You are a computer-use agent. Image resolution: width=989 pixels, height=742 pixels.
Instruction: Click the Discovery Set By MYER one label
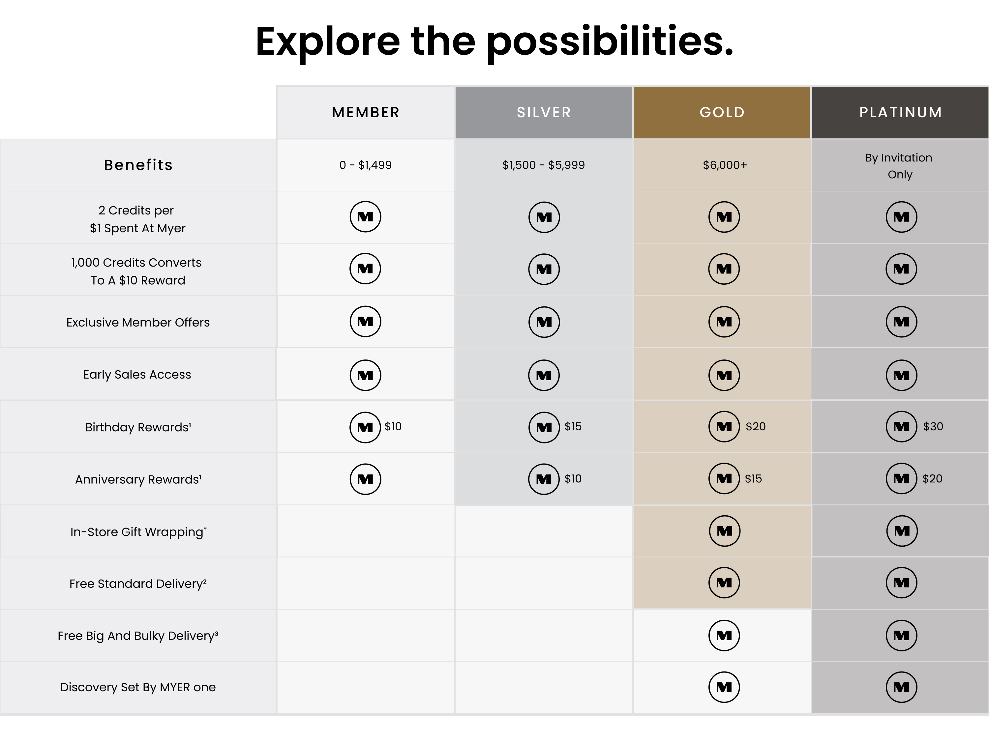pyautogui.click(x=138, y=687)
